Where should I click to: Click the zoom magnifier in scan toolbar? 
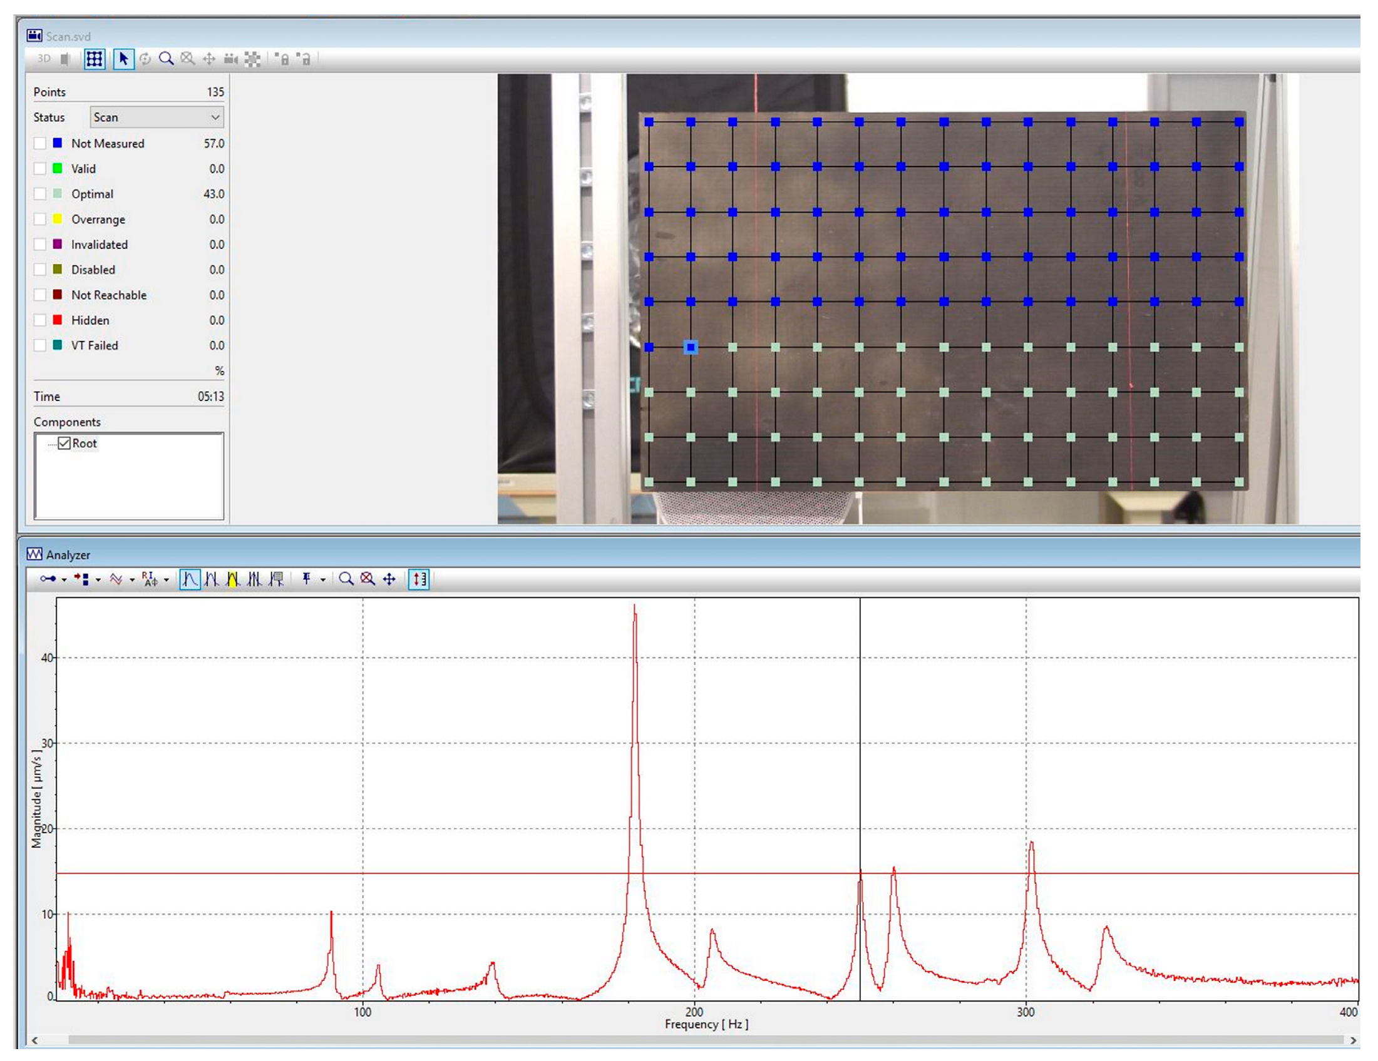(166, 59)
